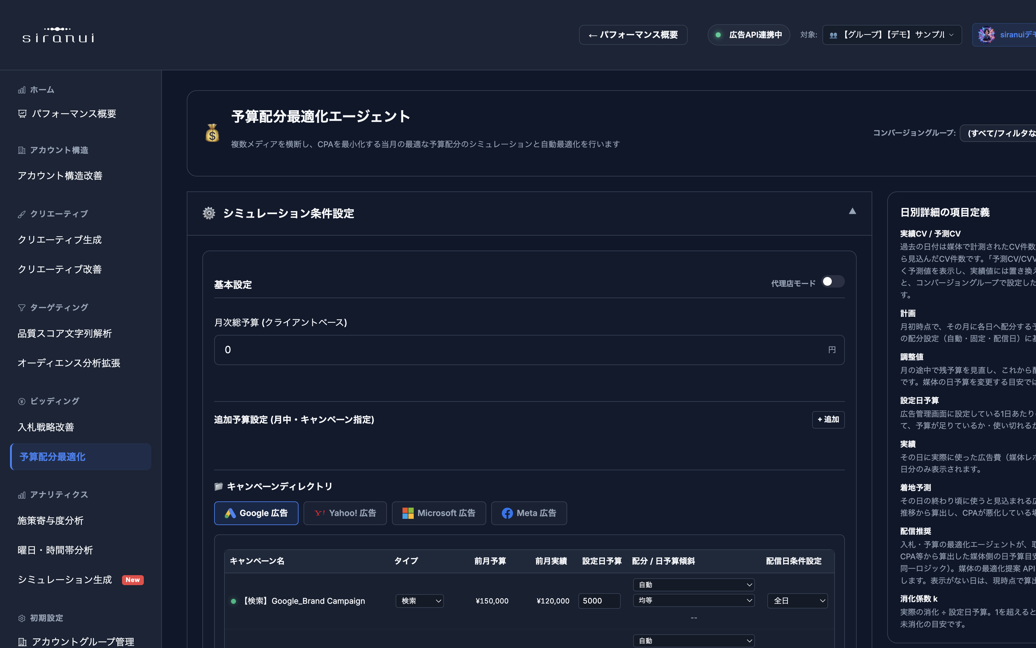This screenshot has width=1036, height=648.
Task: Click the 前月予算 column header
Action: click(x=490, y=561)
